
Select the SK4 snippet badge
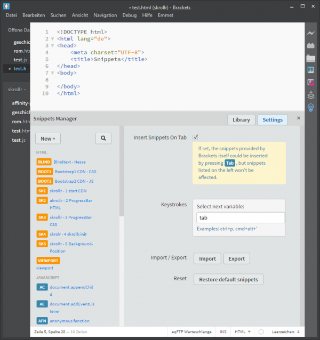pos(42,234)
